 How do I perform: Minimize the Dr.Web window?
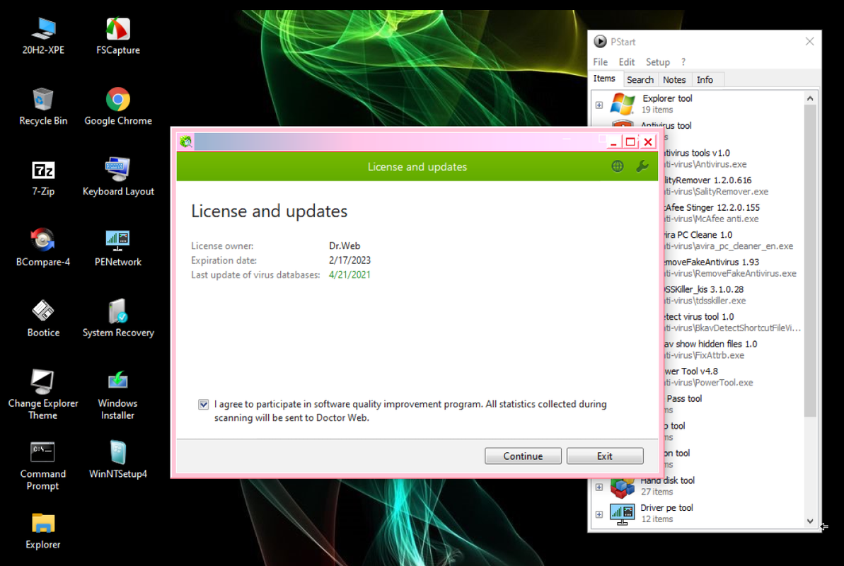coord(613,141)
